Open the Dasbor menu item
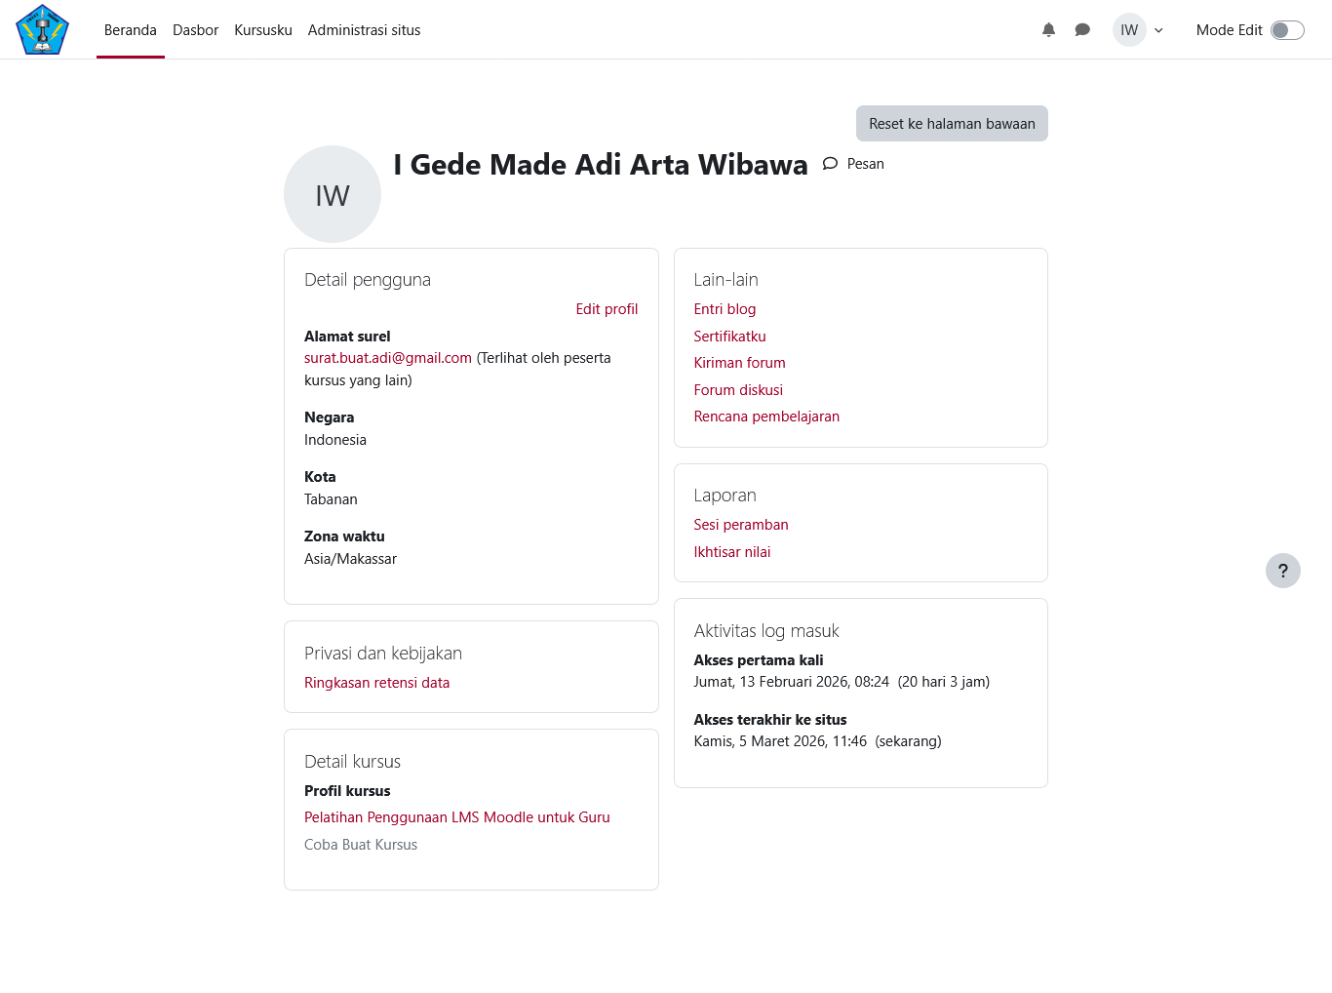 [x=195, y=30]
